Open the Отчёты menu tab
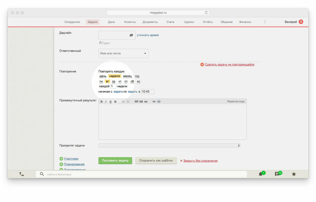 coord(208,22)
